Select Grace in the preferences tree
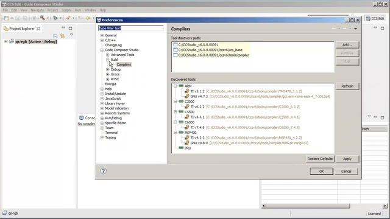Viewport: 390px width, 219px height. tap(115, 74)
